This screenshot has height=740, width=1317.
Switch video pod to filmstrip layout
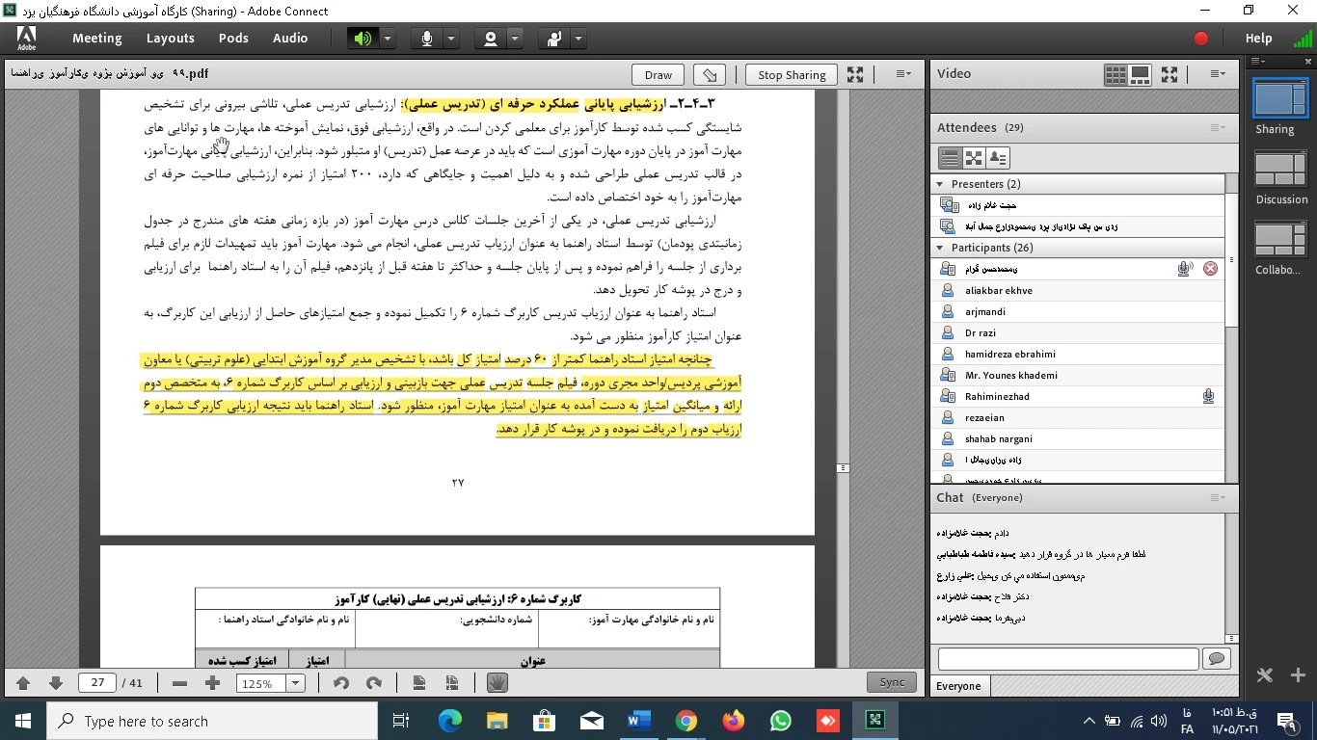[x=1140, y=74]
